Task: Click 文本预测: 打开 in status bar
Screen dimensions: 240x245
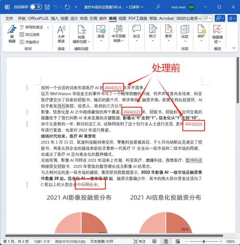Action: pos(102,241)
